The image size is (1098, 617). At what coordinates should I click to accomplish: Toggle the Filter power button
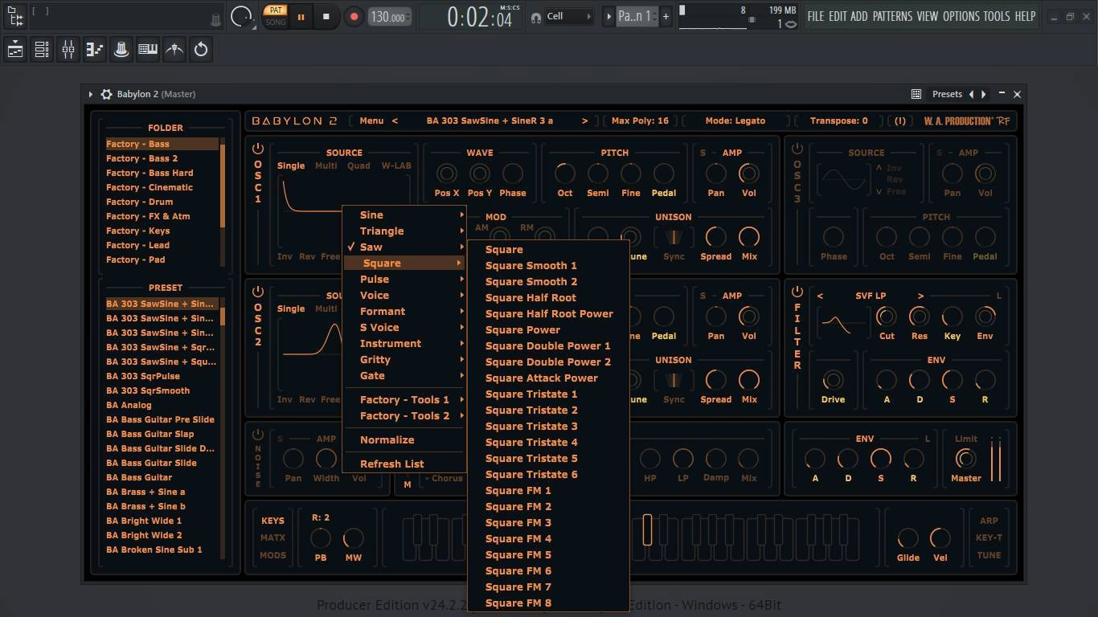[797, 292]
